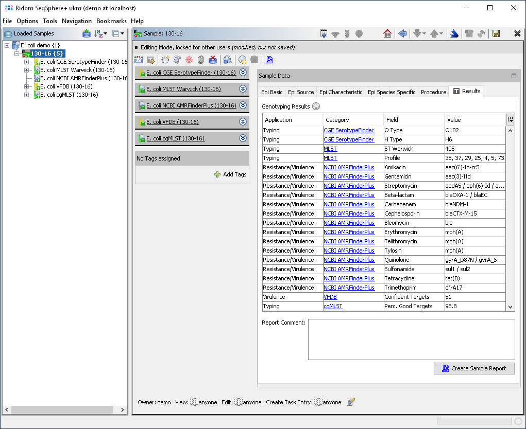
Task: Click the edit permissions notepad icon
Action: (351, 402)
